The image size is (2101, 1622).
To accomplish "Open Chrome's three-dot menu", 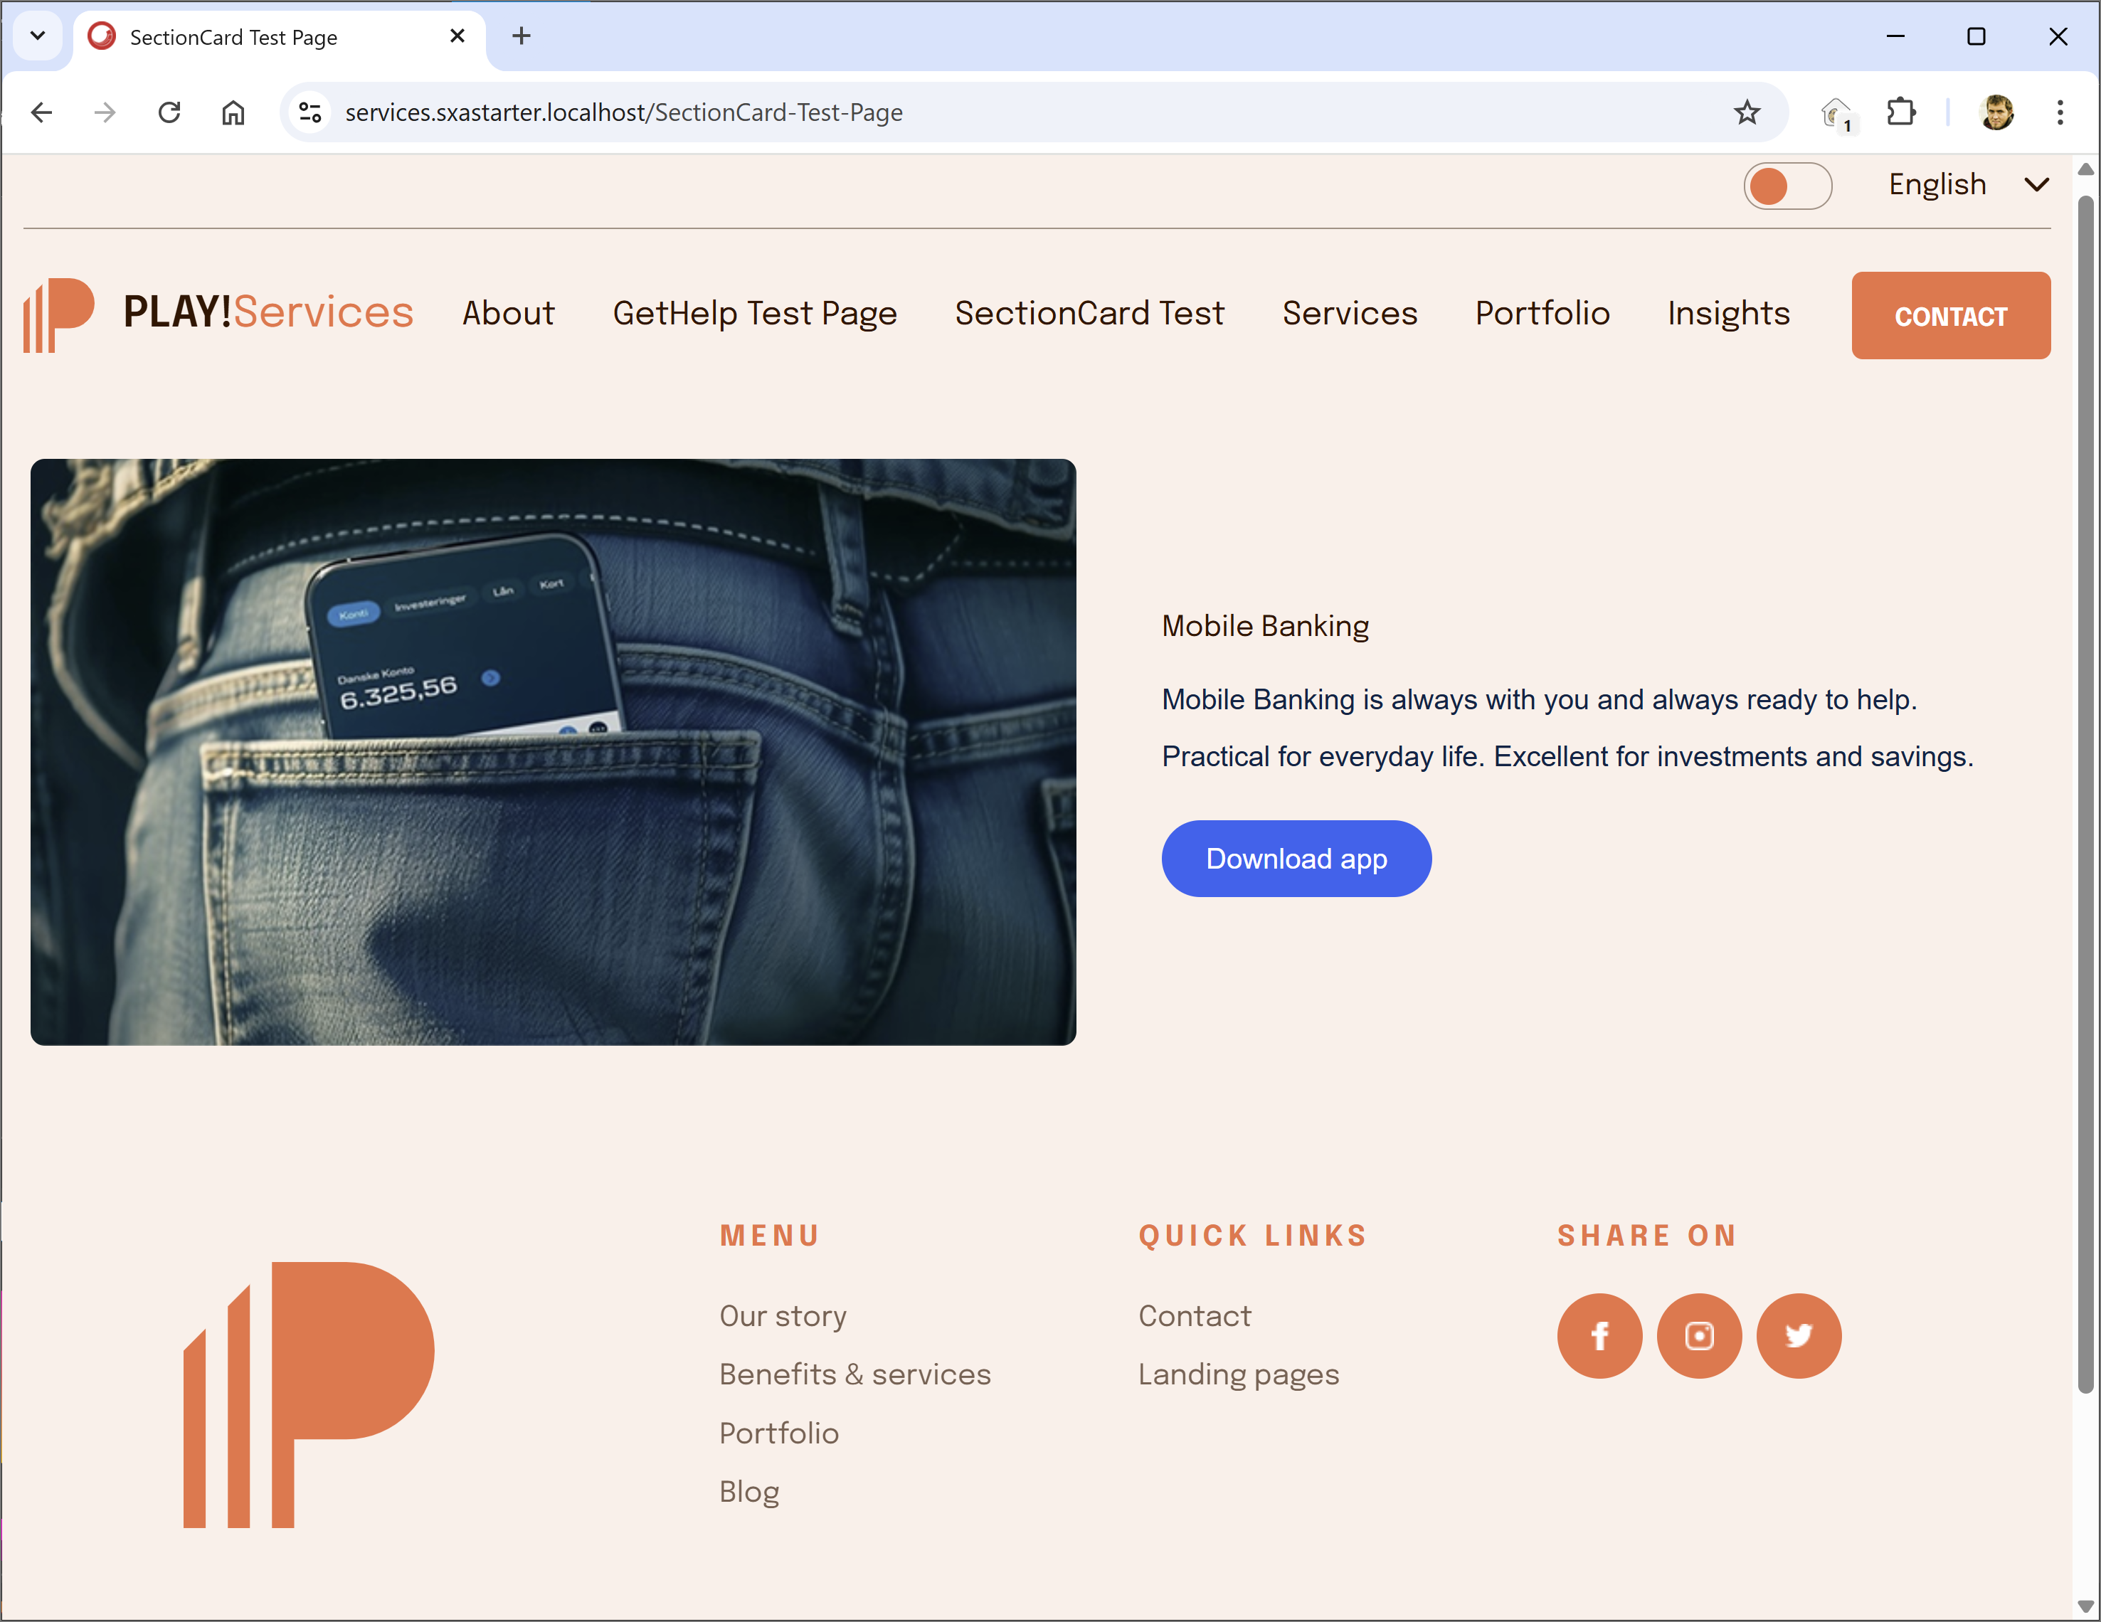I will (x=2060, y=112).
